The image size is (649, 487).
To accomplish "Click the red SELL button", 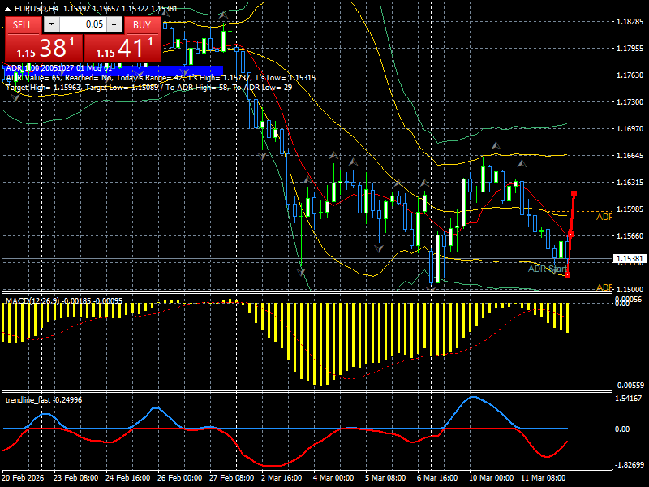I will pos(23,25).
